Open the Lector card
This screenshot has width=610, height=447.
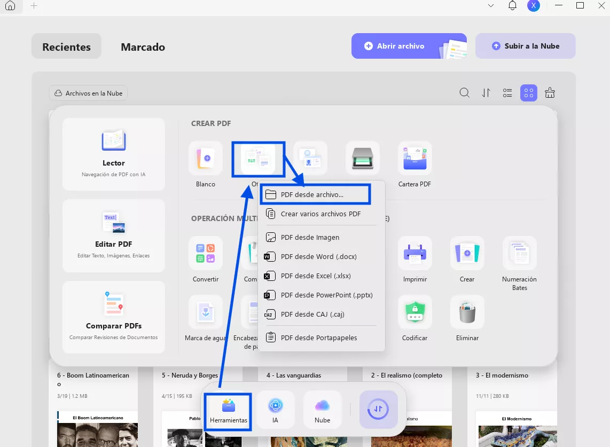click(x=114, y=154)
